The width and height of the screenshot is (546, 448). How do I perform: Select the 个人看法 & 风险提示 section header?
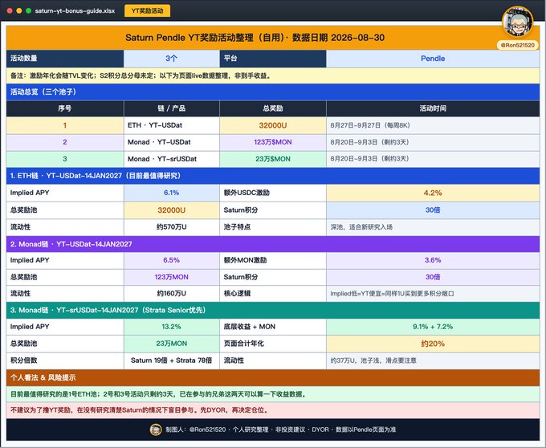(x=273, y=377)
